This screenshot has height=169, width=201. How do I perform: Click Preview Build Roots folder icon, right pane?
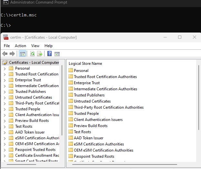coord(71,125)
